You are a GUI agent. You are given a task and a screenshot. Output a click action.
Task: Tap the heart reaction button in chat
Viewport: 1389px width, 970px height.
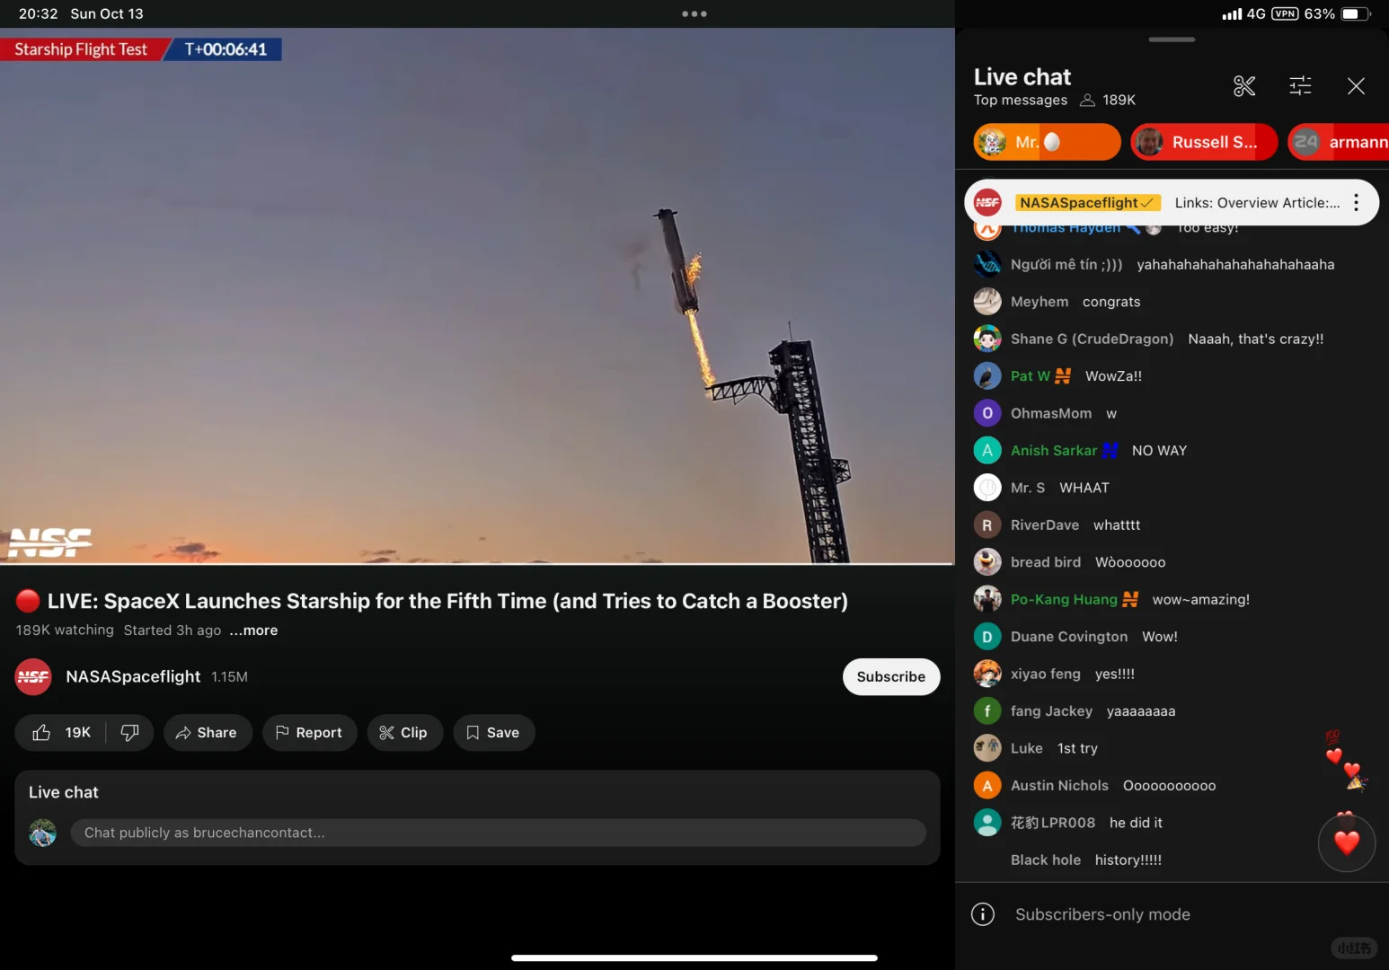point(1346,842)
